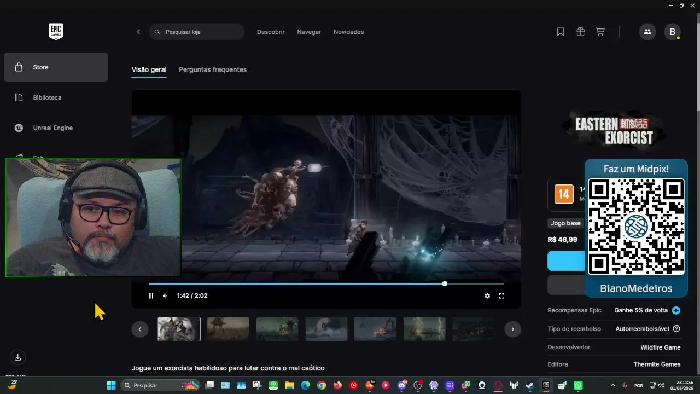Seek the video progress bar

326,283
